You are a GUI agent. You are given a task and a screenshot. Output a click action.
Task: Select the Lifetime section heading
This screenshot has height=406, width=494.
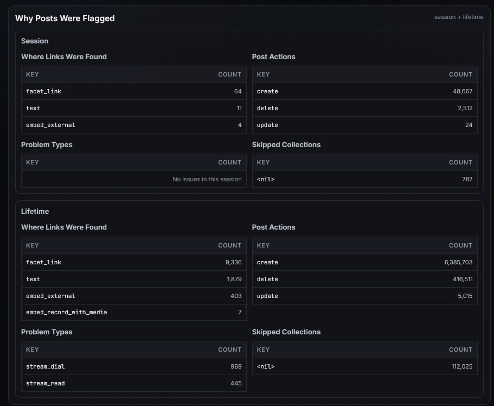tap(35, 211)
